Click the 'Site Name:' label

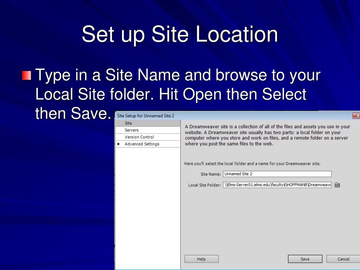[x=211, y=174]
